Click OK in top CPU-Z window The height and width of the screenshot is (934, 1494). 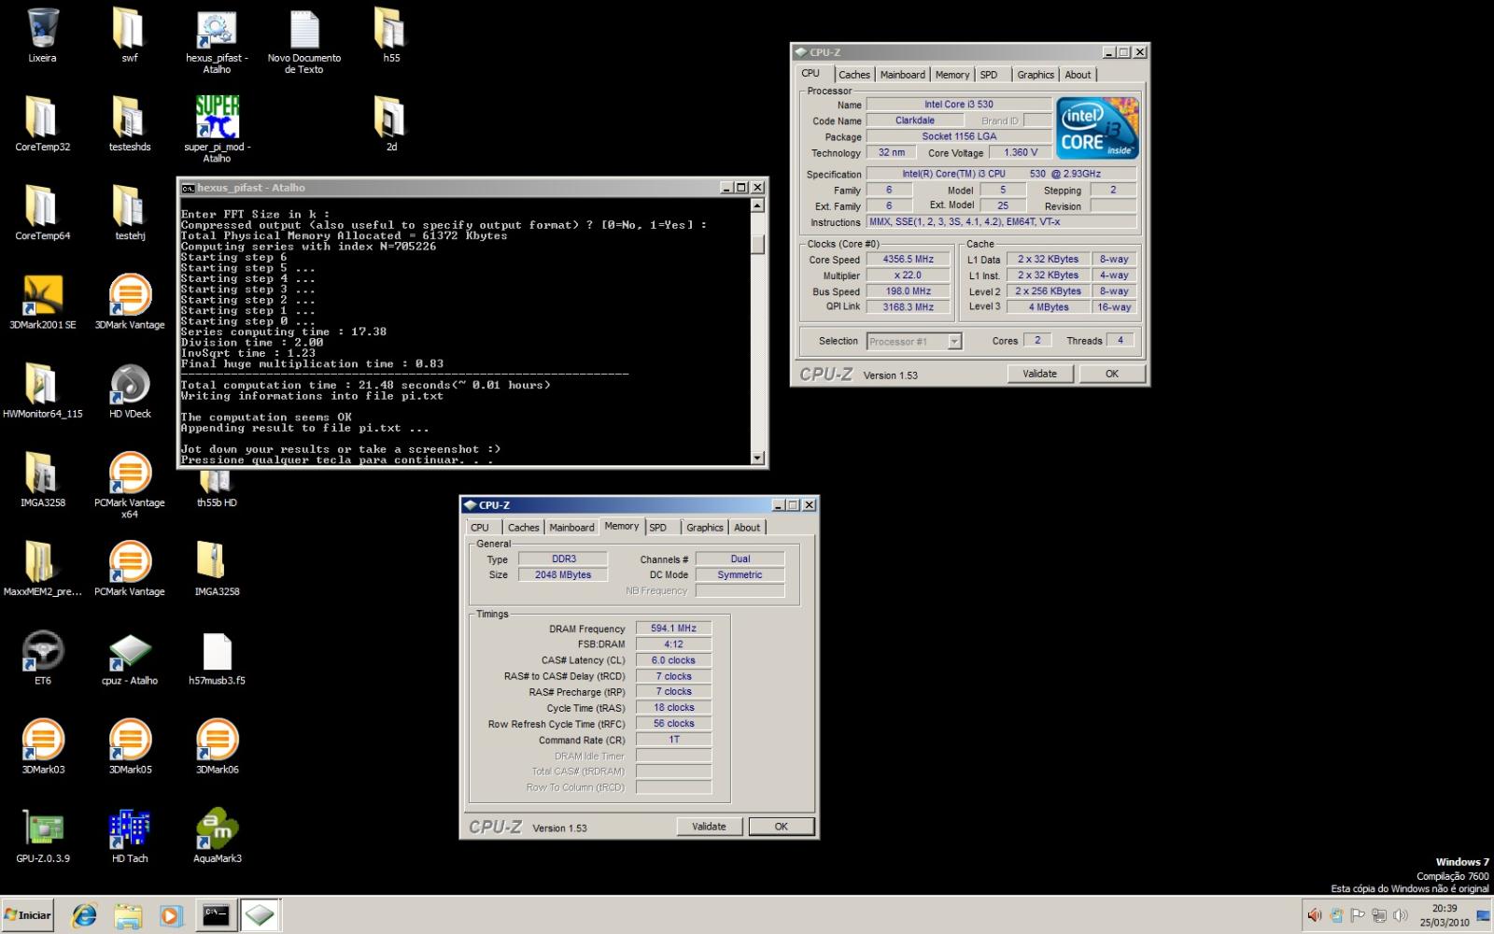(x=1111, y=374)
